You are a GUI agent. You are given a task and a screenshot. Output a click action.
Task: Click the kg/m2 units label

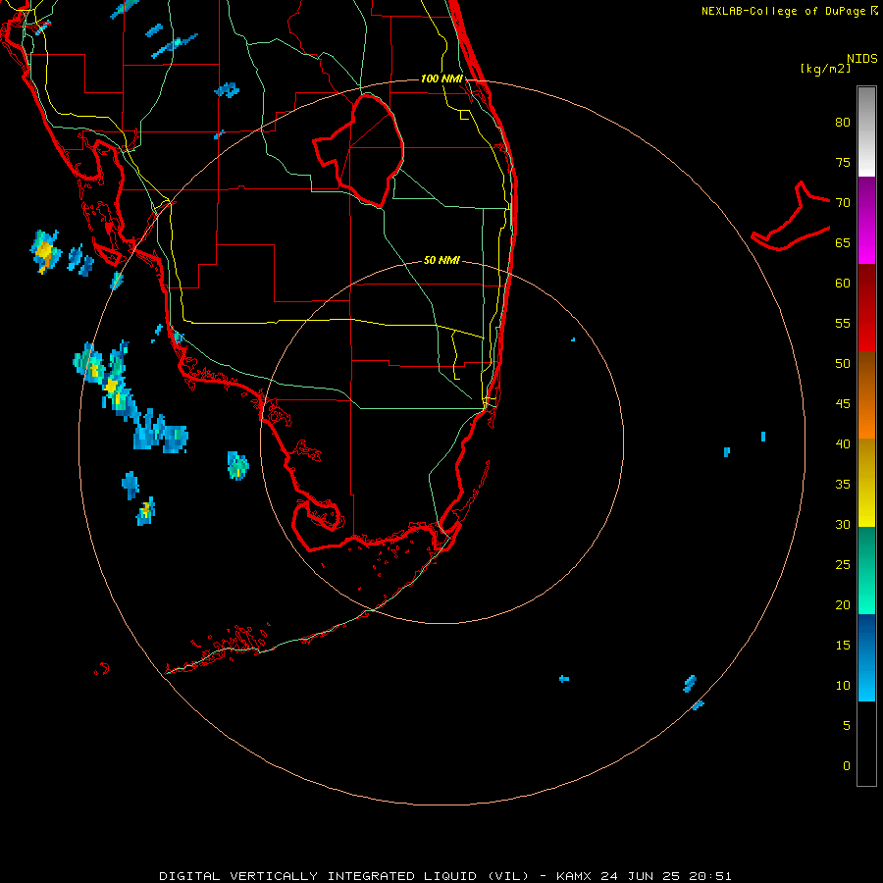pyautogui.click(x=825, y=69)
